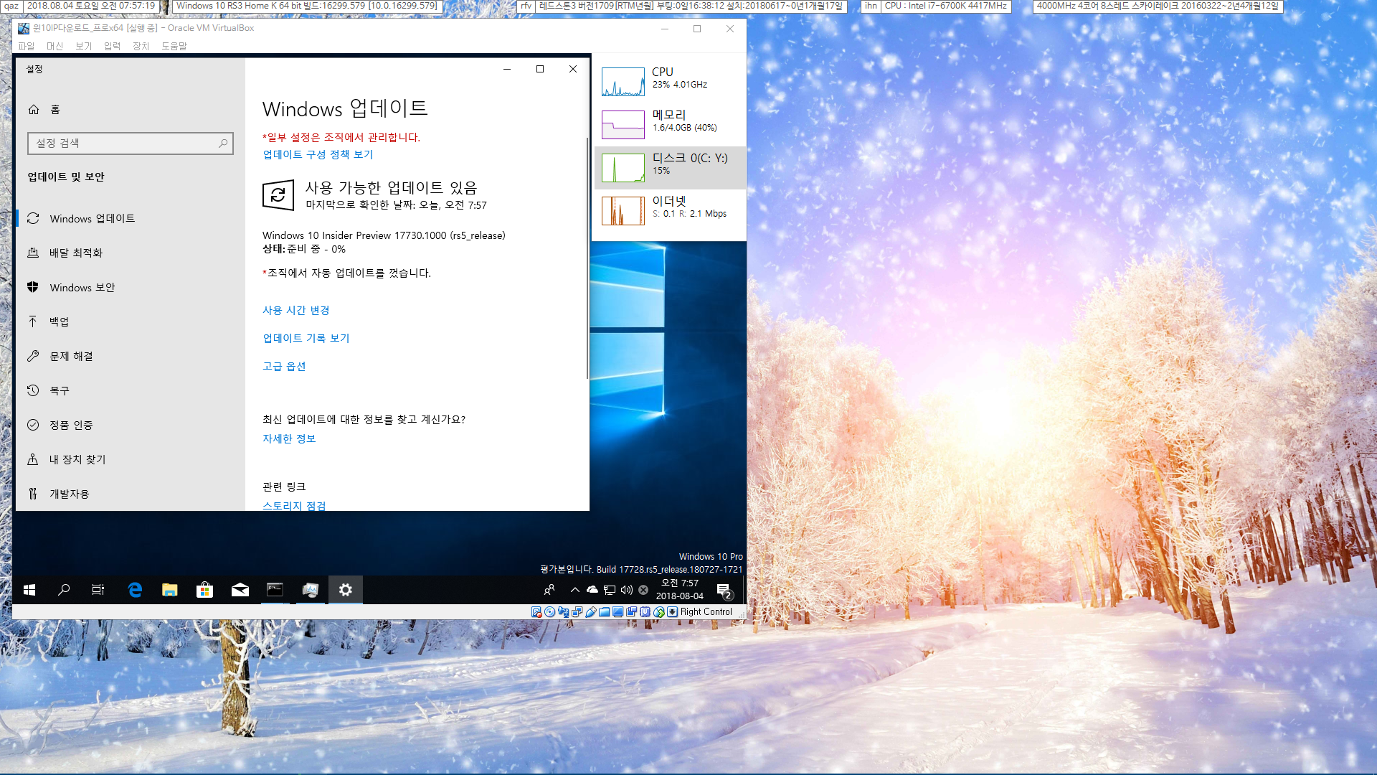
Task: Click the guest clock showing 오전 7:57
Action: (x=679, y=589)
